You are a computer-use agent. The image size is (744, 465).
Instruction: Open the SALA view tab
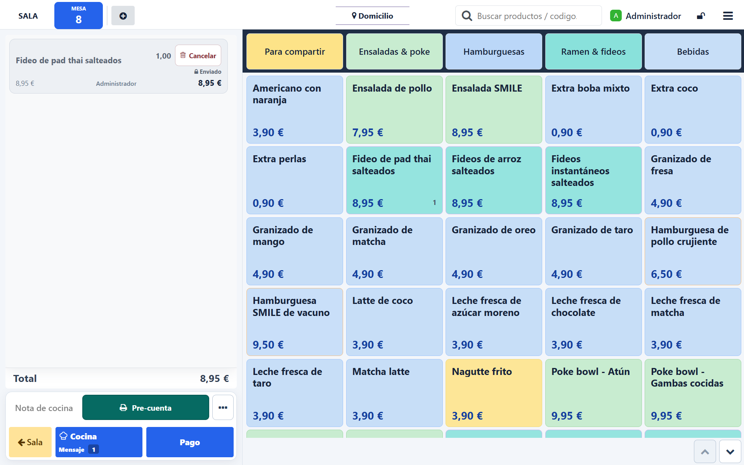(x=28, y=16)
